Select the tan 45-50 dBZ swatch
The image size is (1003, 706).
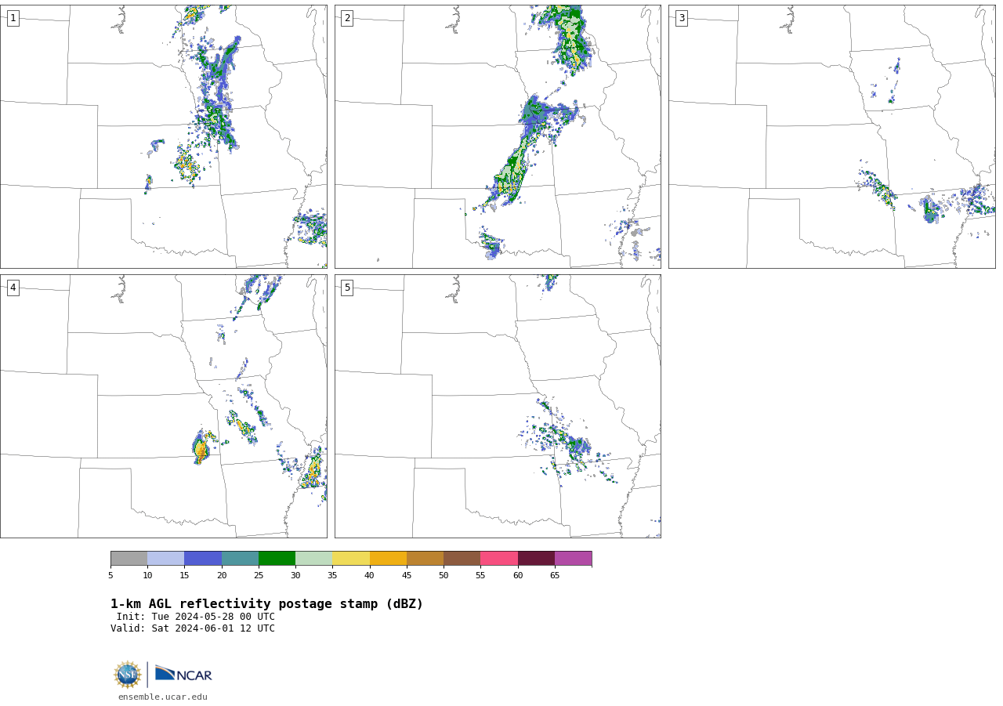pyautogui.click(x=425, y=558)
